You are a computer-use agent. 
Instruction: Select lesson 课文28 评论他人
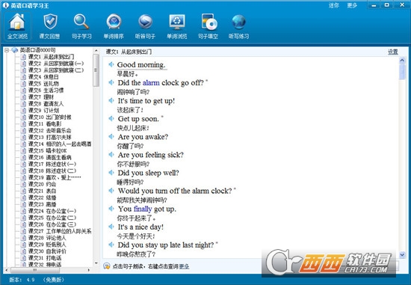(x=47, y=238)
